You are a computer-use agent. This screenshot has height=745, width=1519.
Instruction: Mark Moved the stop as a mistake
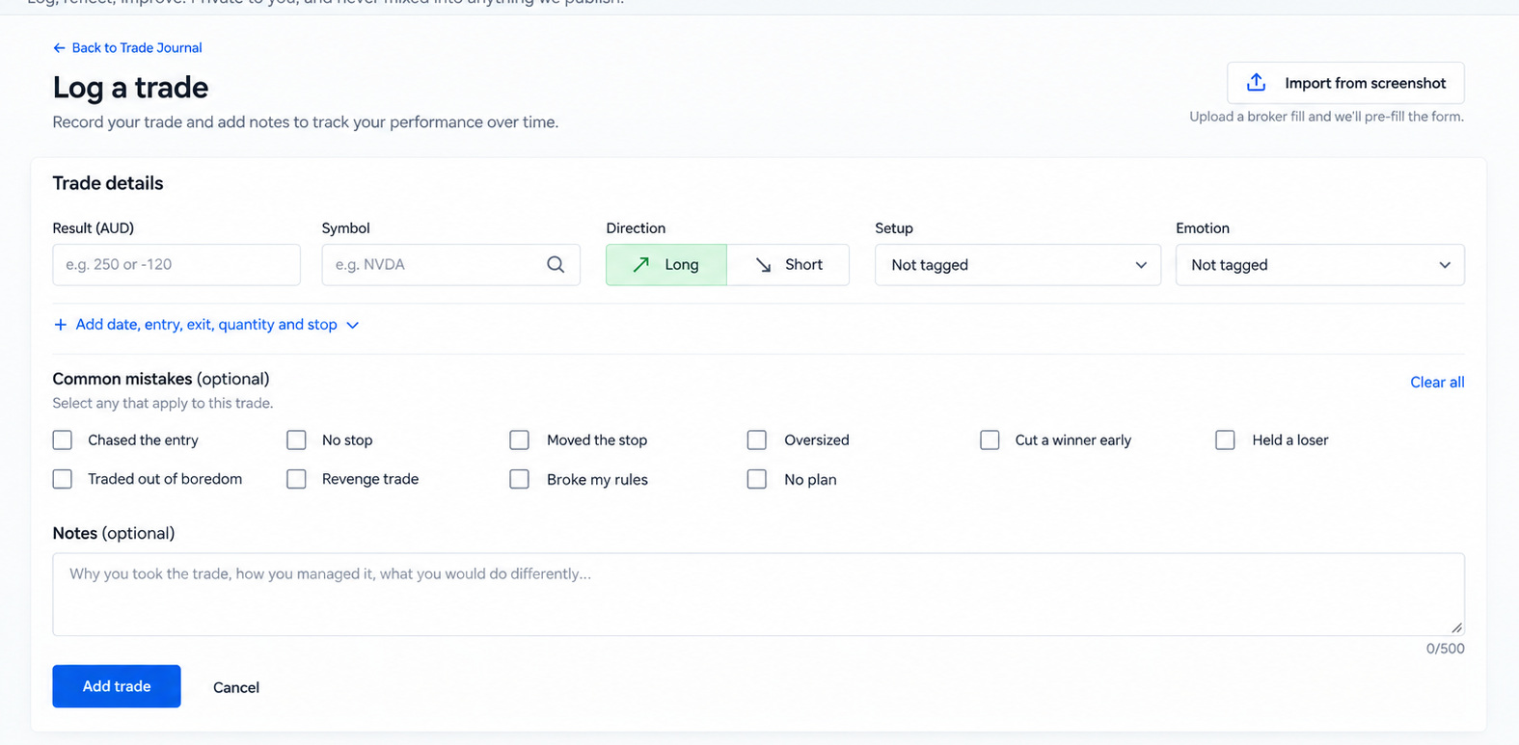point(520,440)
